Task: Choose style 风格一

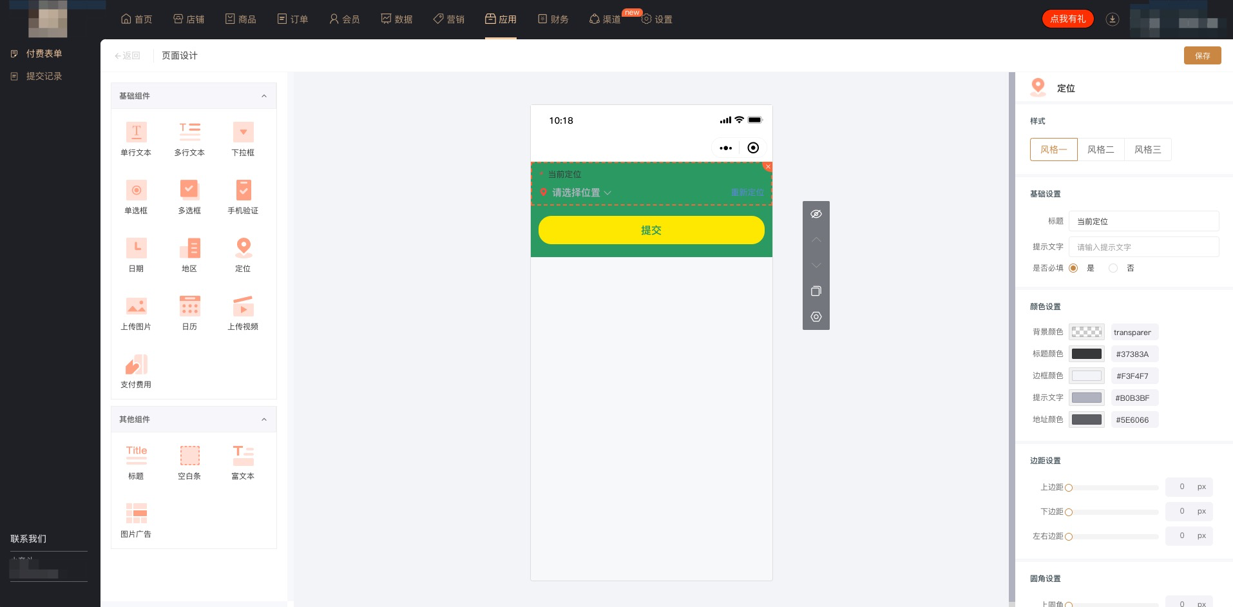Action: 1054,149
